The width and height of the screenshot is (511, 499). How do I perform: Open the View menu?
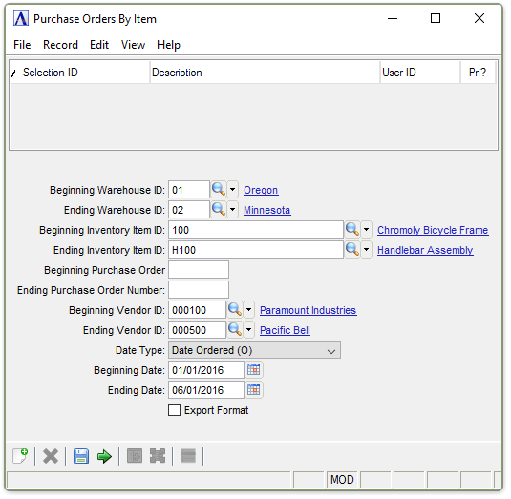pos(133,45)
